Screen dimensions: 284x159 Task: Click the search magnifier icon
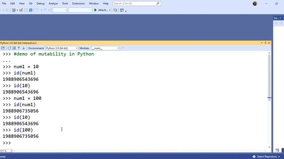[x=158, y=4]
